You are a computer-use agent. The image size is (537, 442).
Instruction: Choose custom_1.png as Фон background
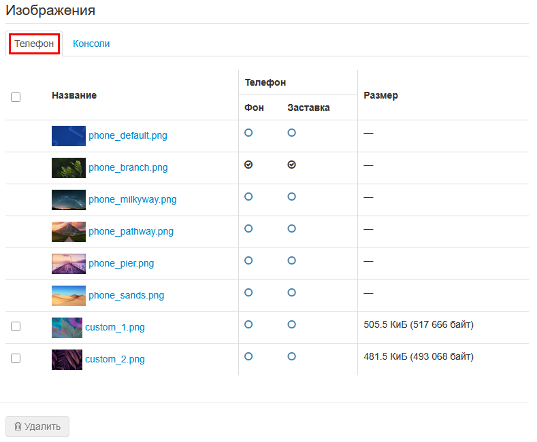click(x=248, y=324)
